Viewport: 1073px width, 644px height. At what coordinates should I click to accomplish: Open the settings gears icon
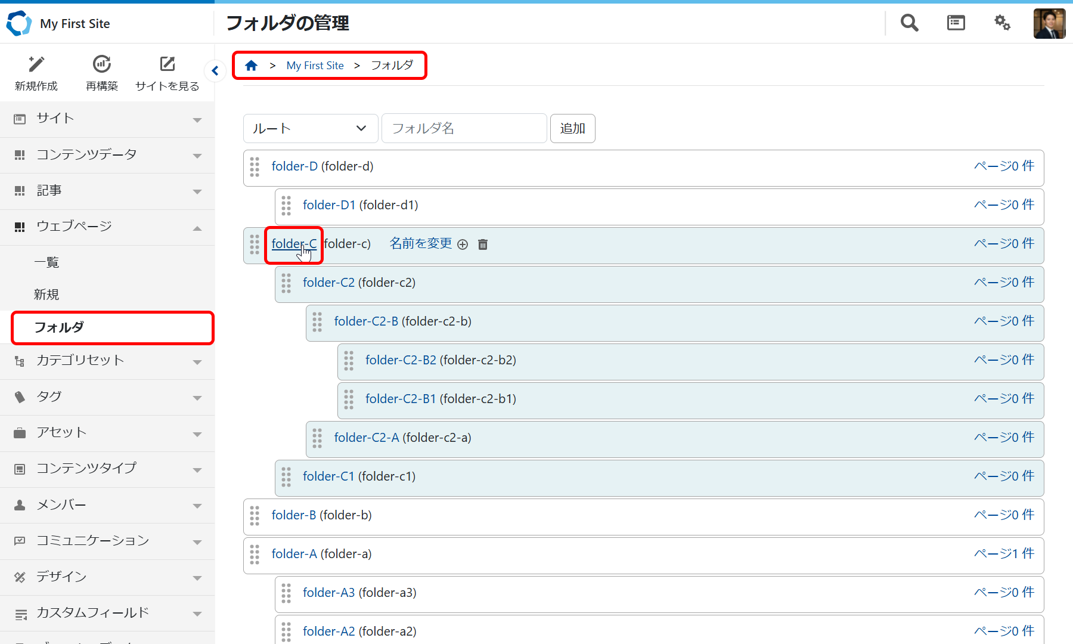pyautogui.click(x=1002, y=23)
